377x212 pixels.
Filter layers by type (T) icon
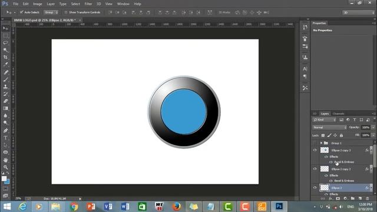(x=355, y=120)
